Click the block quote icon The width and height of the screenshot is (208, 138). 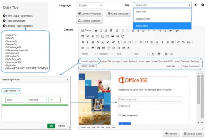[x=147, y=42]
